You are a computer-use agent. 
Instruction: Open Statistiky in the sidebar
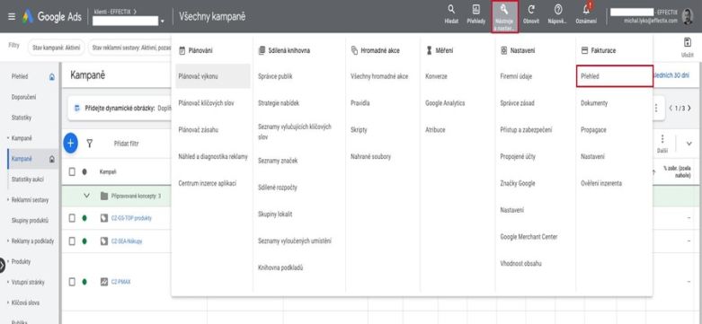(x=21, y=118)
